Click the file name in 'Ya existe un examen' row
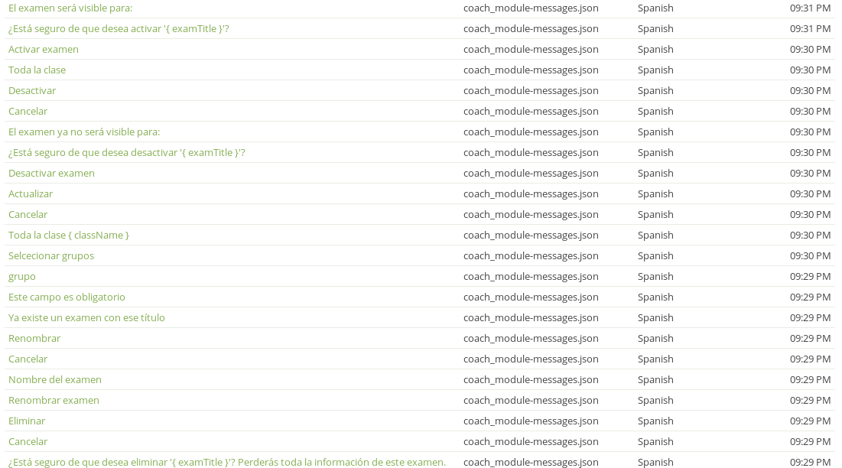The width and height of the screenshot is (842, 468). (531, 318)
